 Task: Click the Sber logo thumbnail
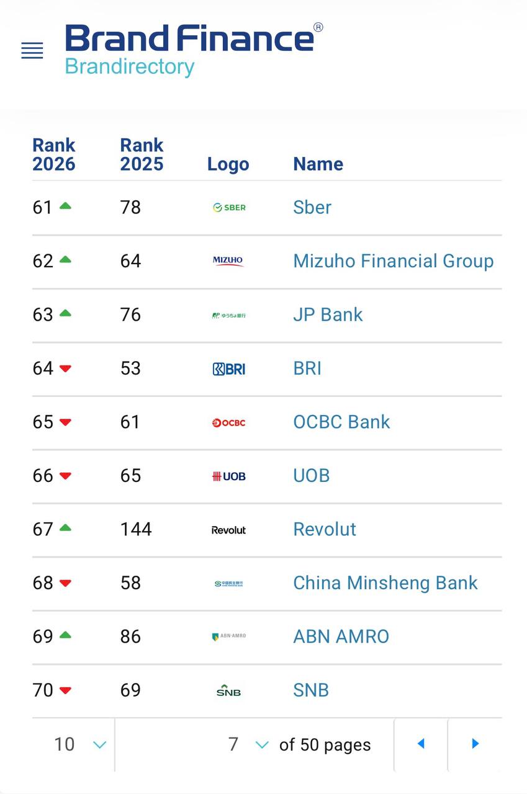(x=229, y=208)
